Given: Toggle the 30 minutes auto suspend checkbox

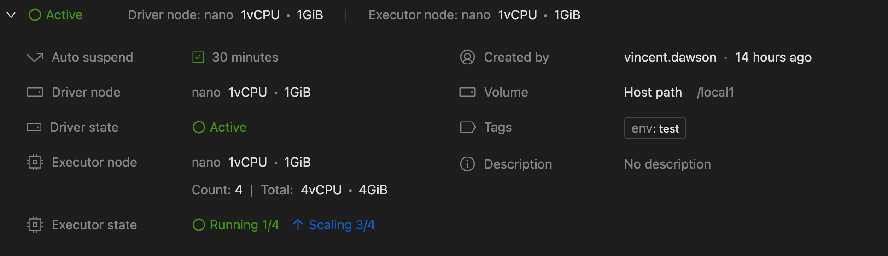Looking at the screenshot, I should 198,58.
